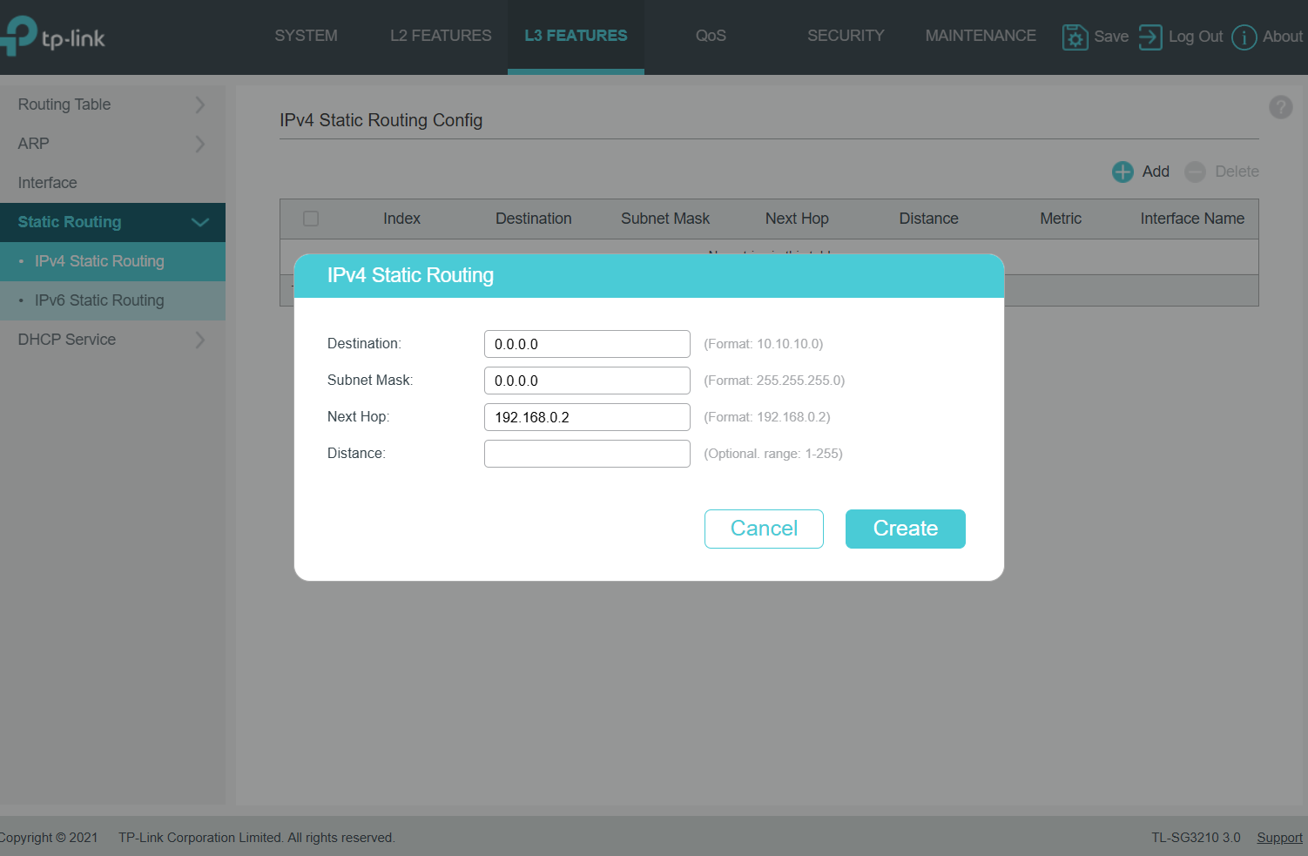Collapse the Static Routing section
Viewport: 1308px width, 856px height.
click(x=200, y=222)
